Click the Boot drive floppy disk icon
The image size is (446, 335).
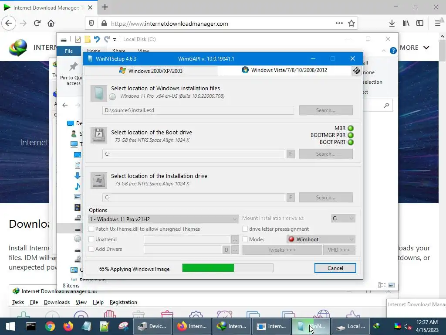[x=99, y=135]
